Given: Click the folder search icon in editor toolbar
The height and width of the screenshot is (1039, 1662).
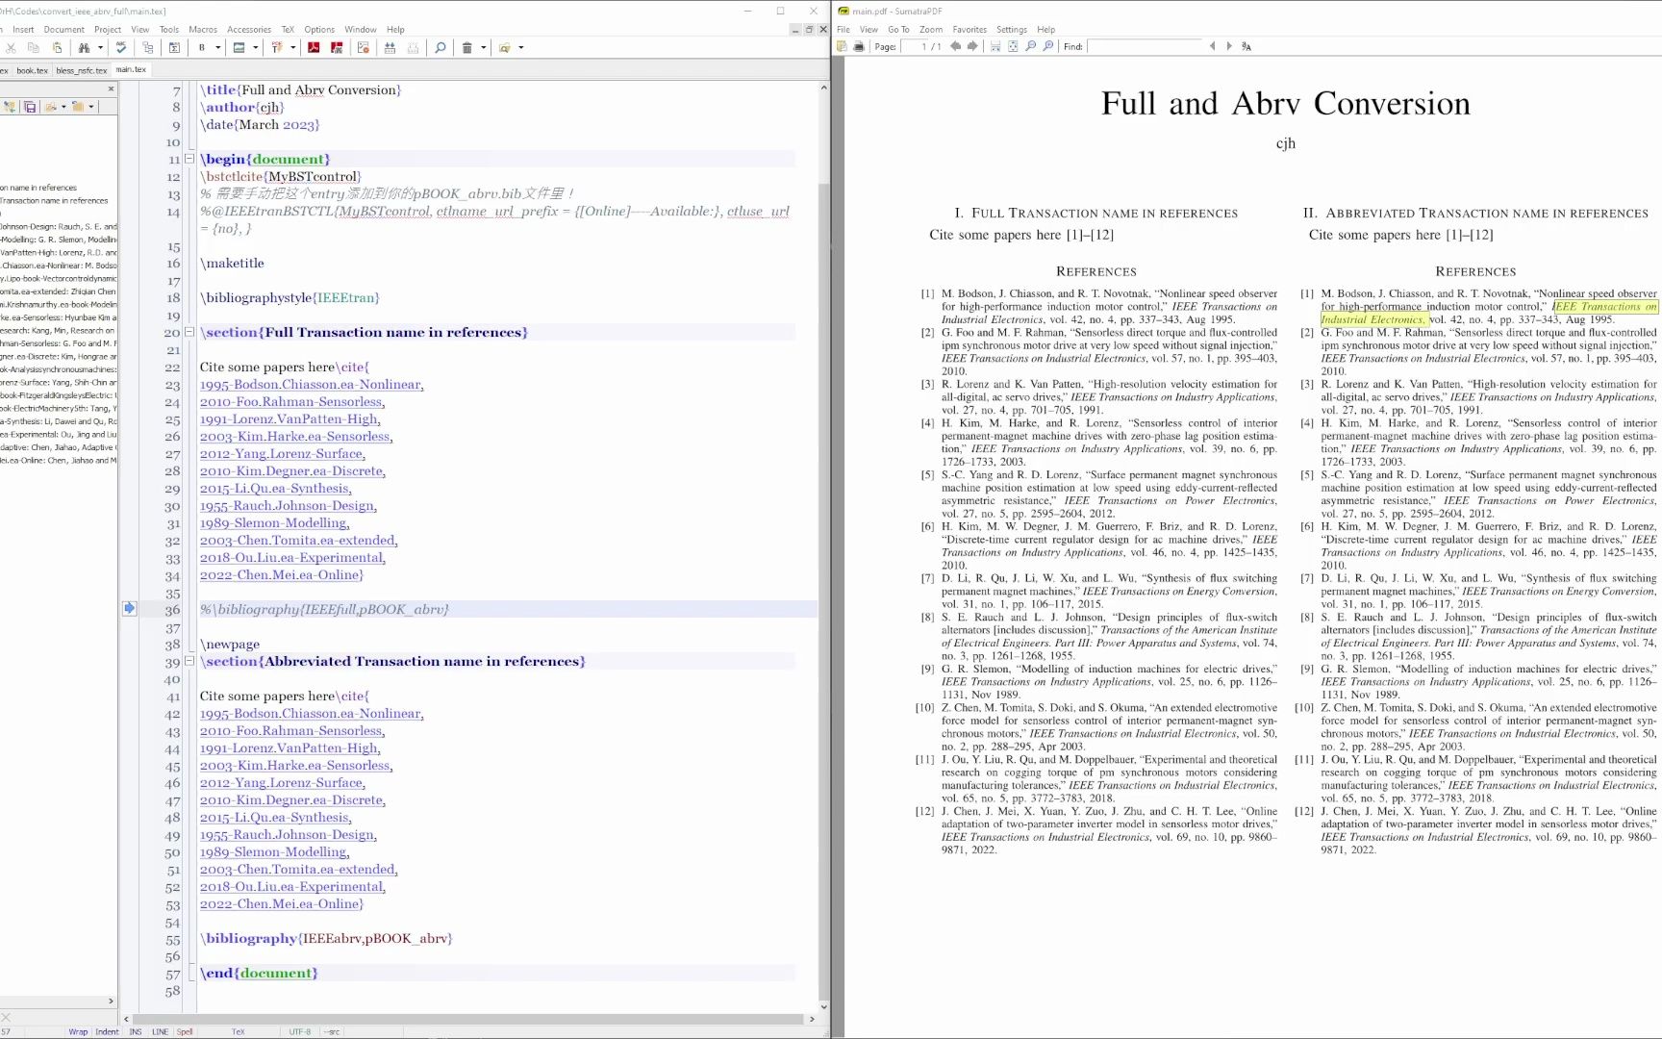Looking at the screenshot, I should point(504,47).
